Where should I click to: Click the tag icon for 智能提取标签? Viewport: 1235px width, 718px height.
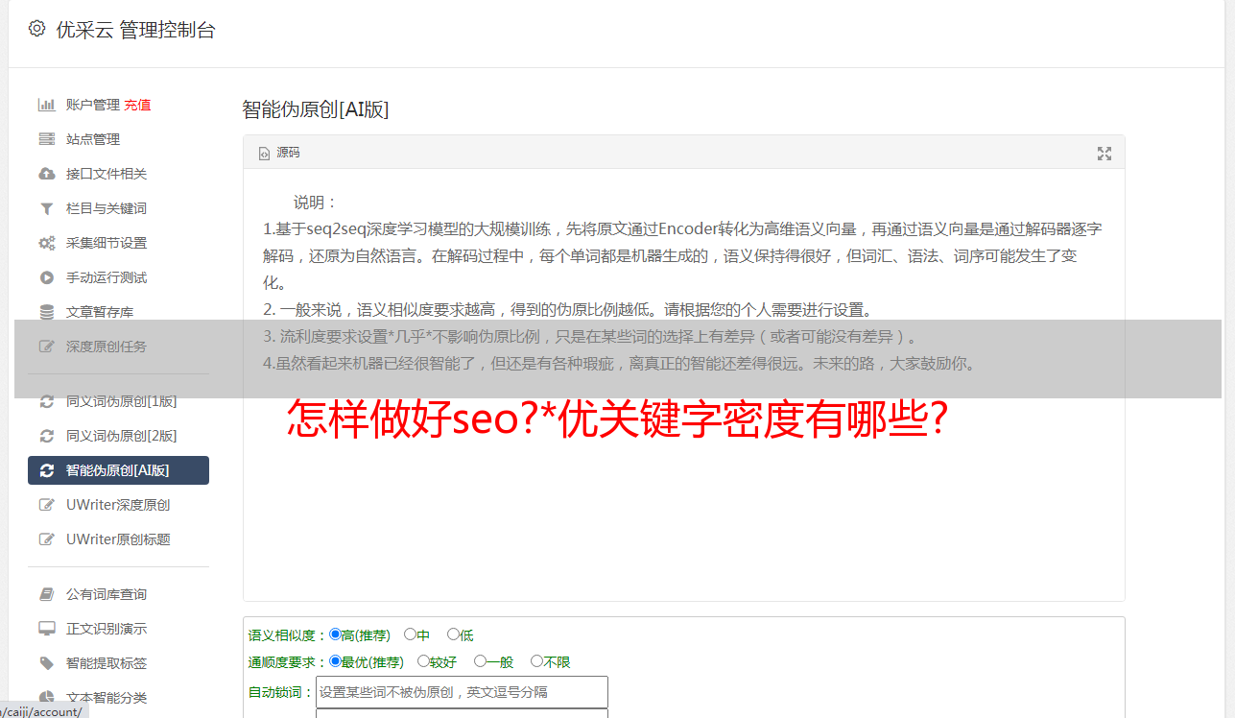46,663
